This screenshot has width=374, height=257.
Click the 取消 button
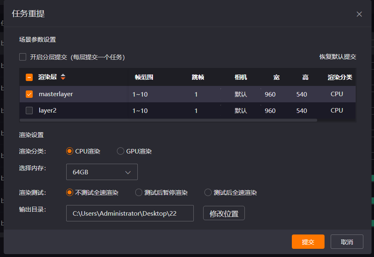347,242
